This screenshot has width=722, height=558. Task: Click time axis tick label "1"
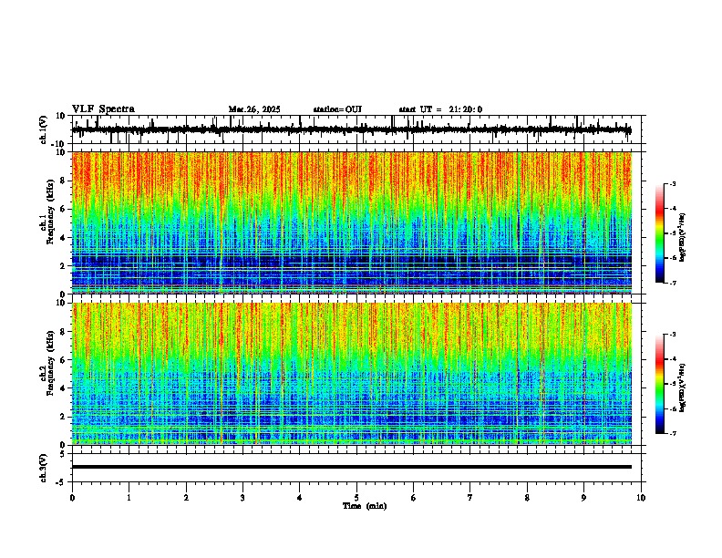(x=129, y=498)
